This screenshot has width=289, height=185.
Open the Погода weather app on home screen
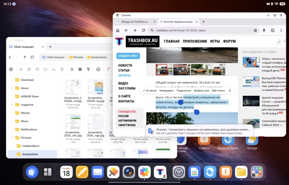252,143
